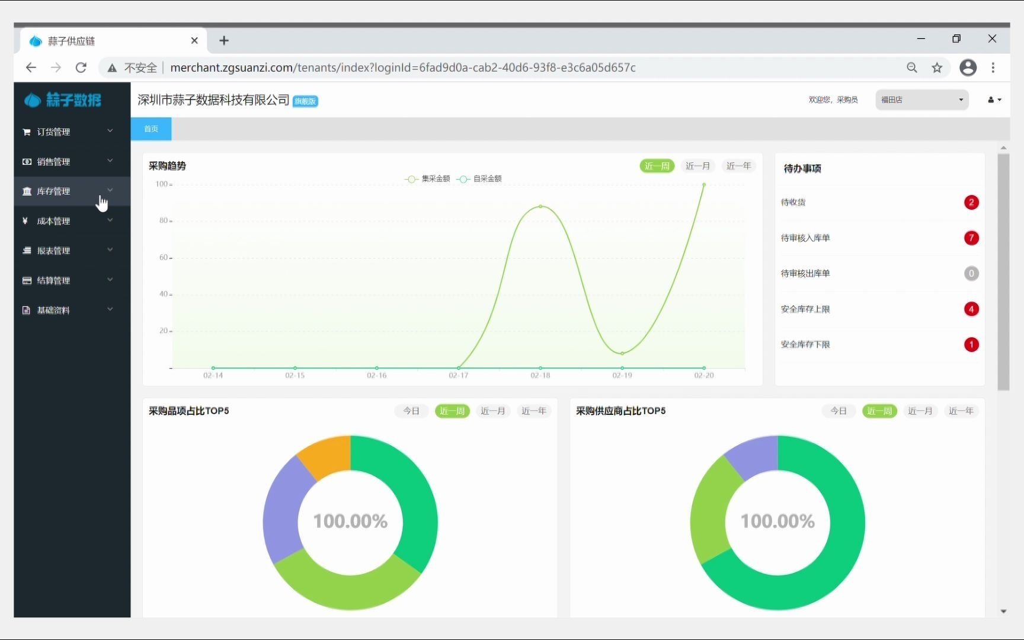This screenshot has height=640, width=1024.
Task: Click the zoom magnifier icon in address bar
Action: click(912, 68)
